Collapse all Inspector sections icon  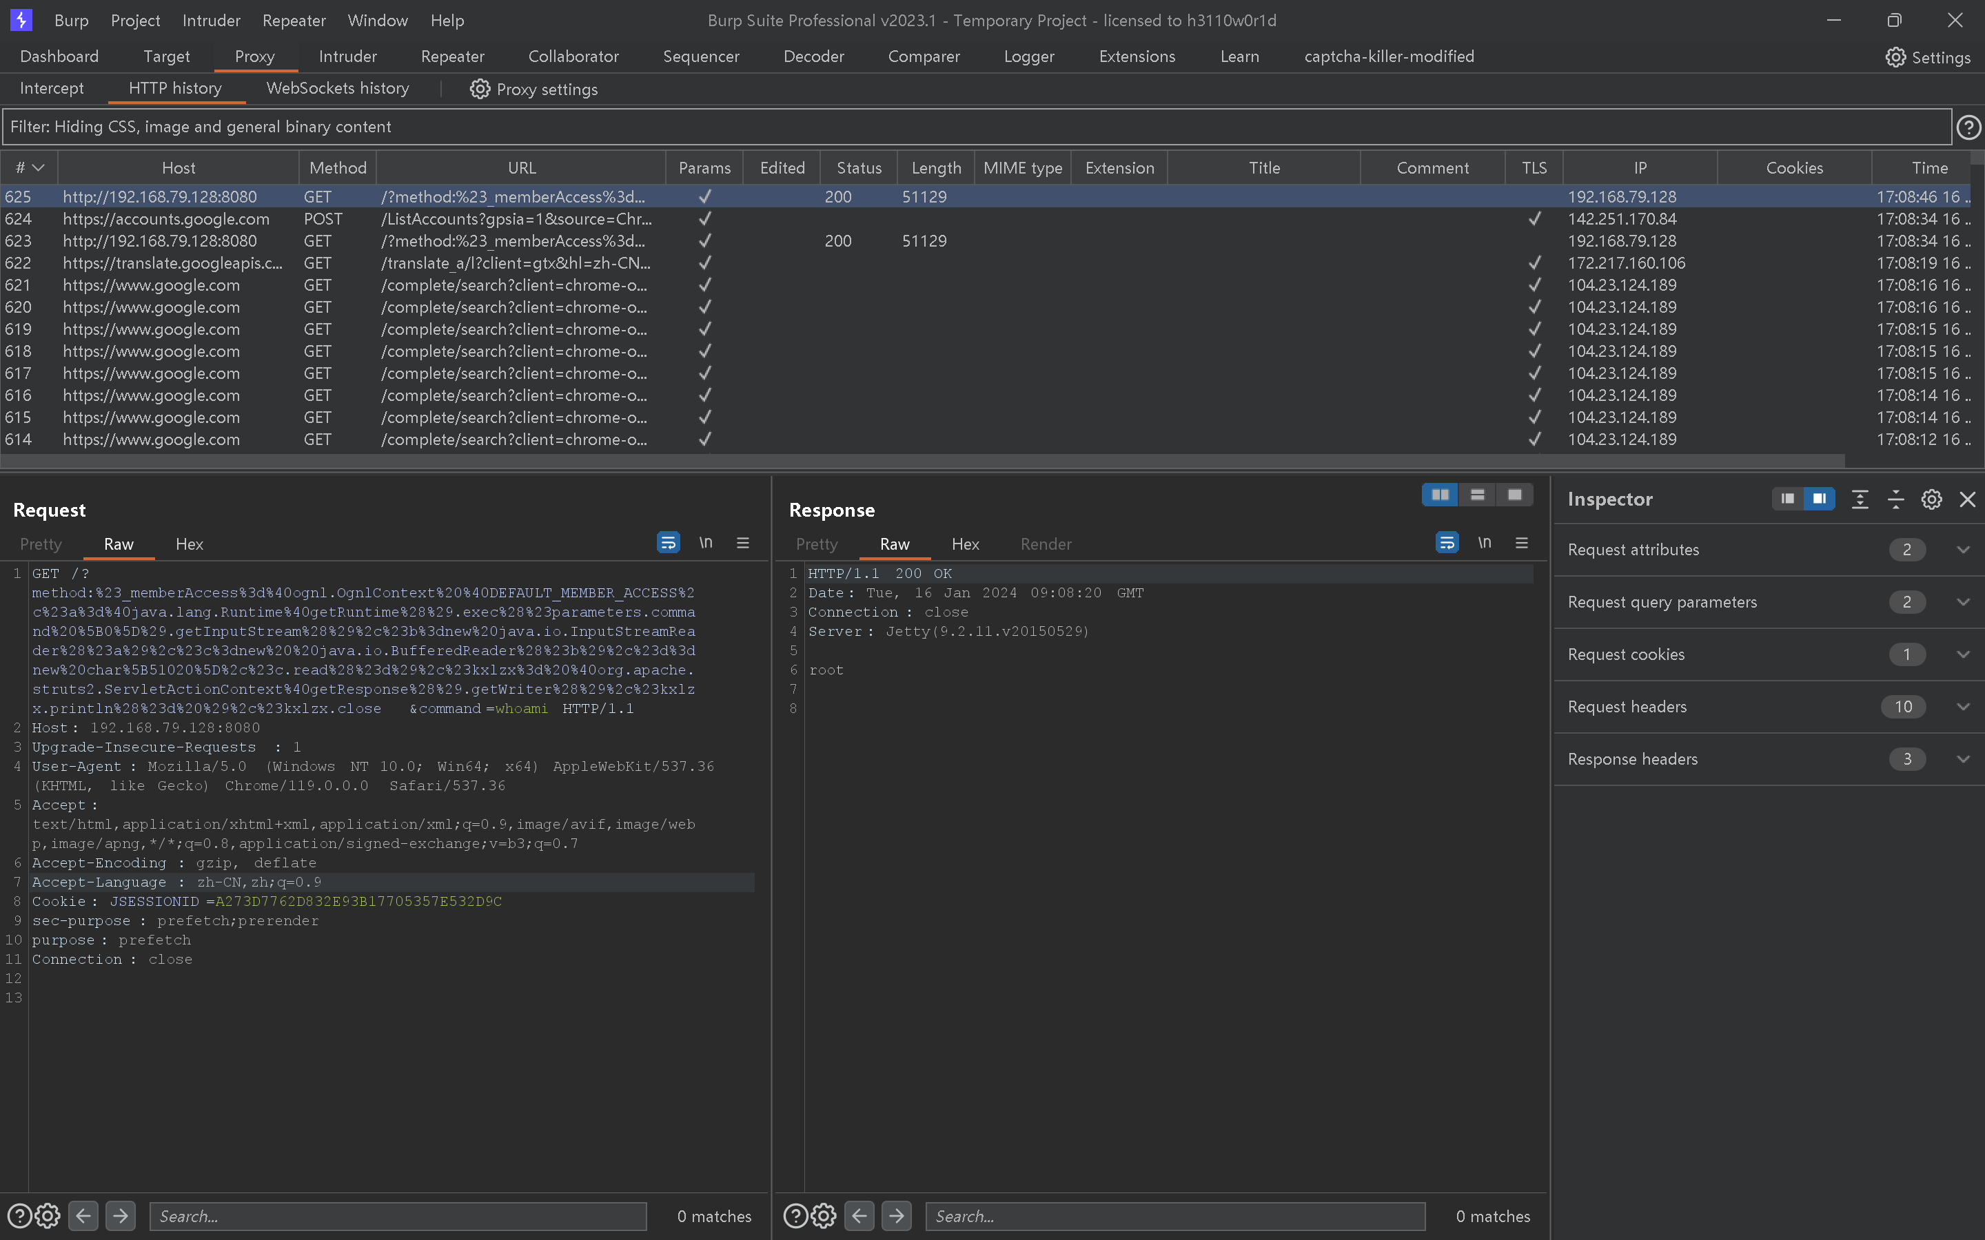[x=1895, y=499]
